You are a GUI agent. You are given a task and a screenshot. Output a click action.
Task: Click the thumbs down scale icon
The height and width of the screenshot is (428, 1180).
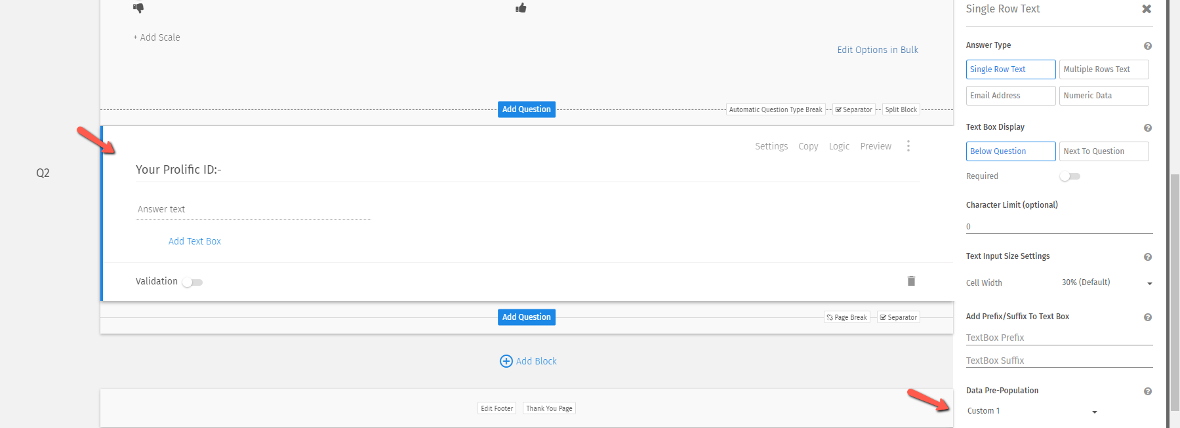(138, 8)
